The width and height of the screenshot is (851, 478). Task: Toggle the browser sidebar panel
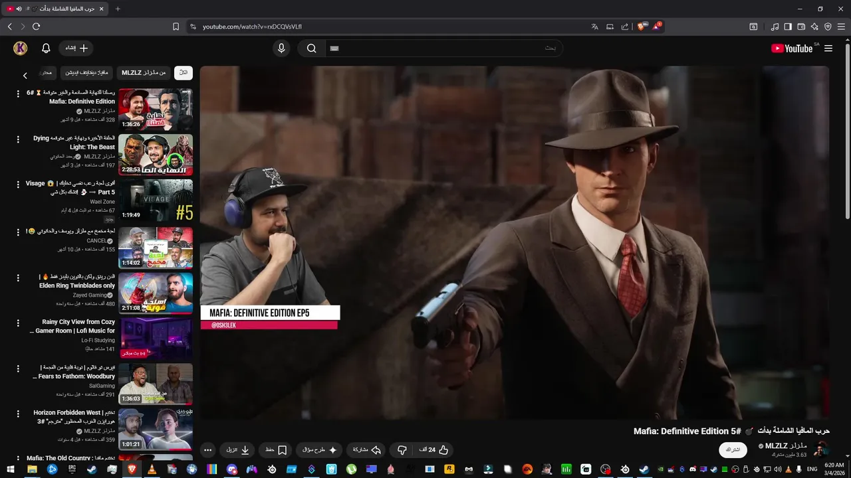788,27
